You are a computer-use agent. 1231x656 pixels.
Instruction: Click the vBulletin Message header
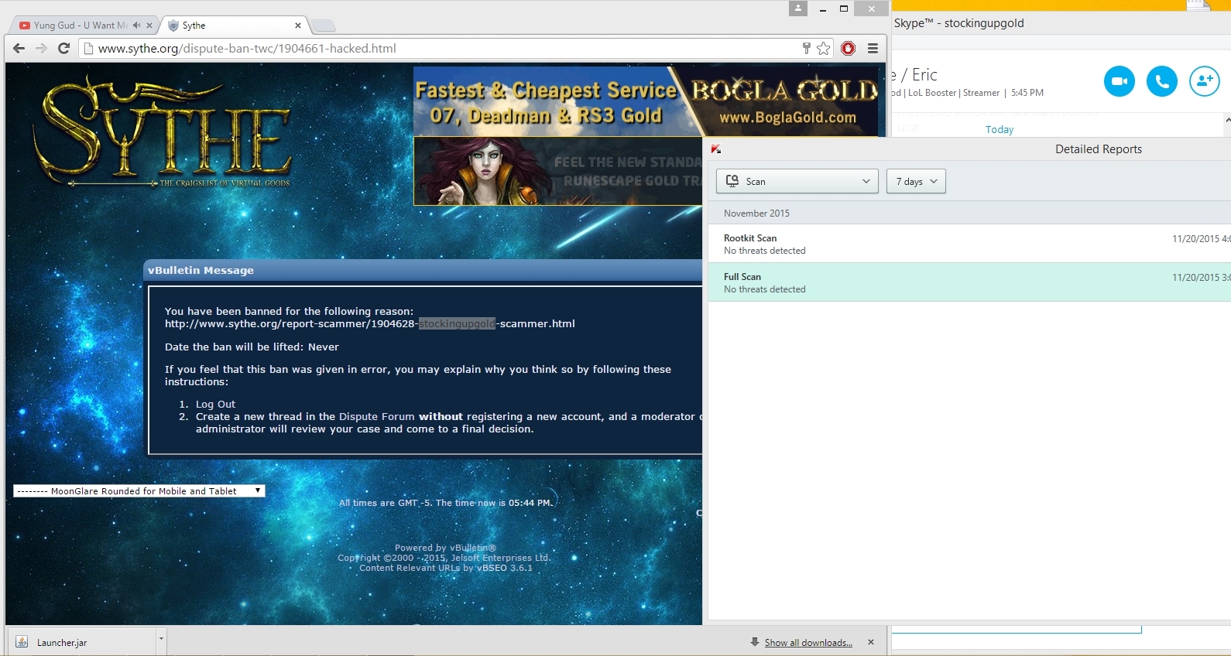423,270
